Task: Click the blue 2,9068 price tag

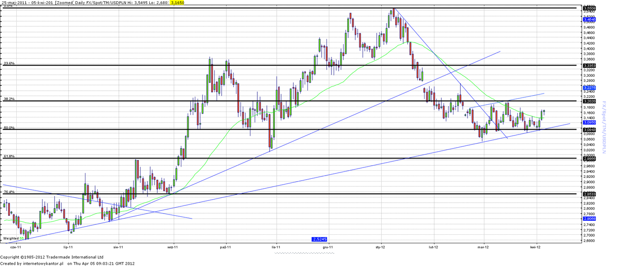Action: pyautogui.click(x=589, y=219)
